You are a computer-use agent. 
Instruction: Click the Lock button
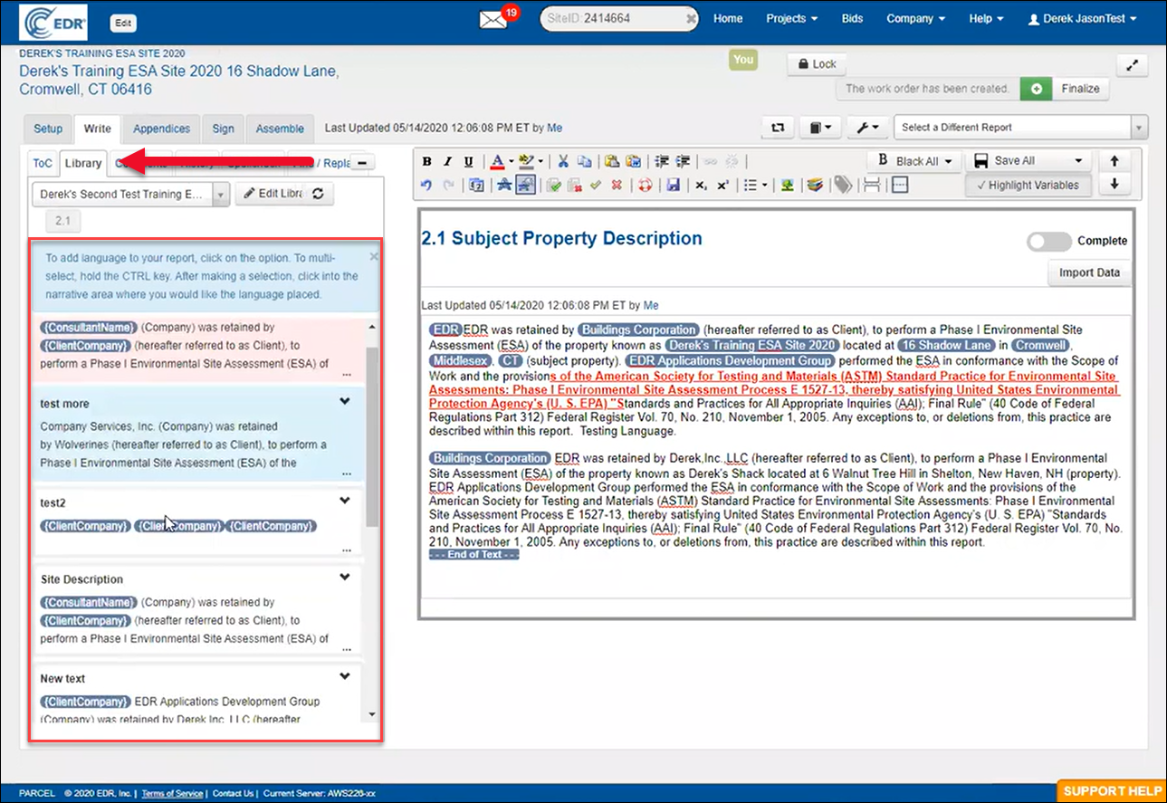click(x=817, y=64)
